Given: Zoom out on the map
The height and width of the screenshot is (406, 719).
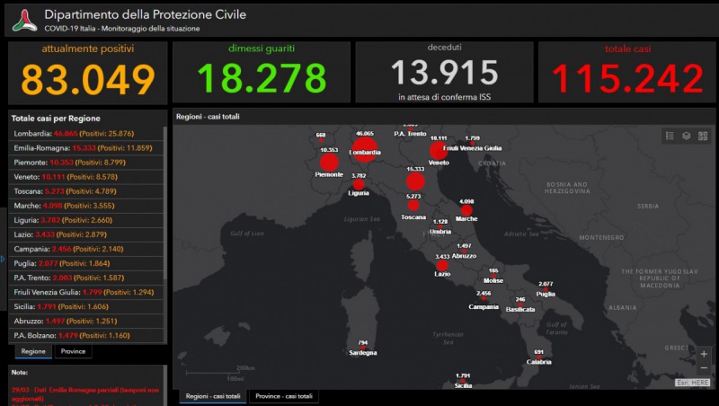Looking at the screenshot, I should click(703, 369).
